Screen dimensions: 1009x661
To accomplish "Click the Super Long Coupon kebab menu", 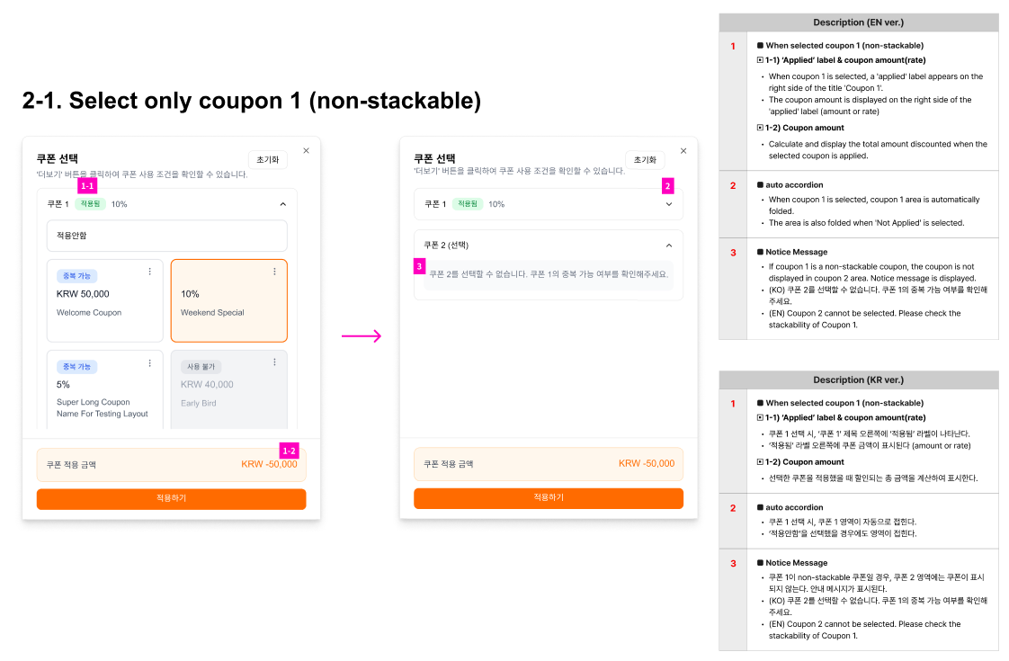I will point(150,363).
